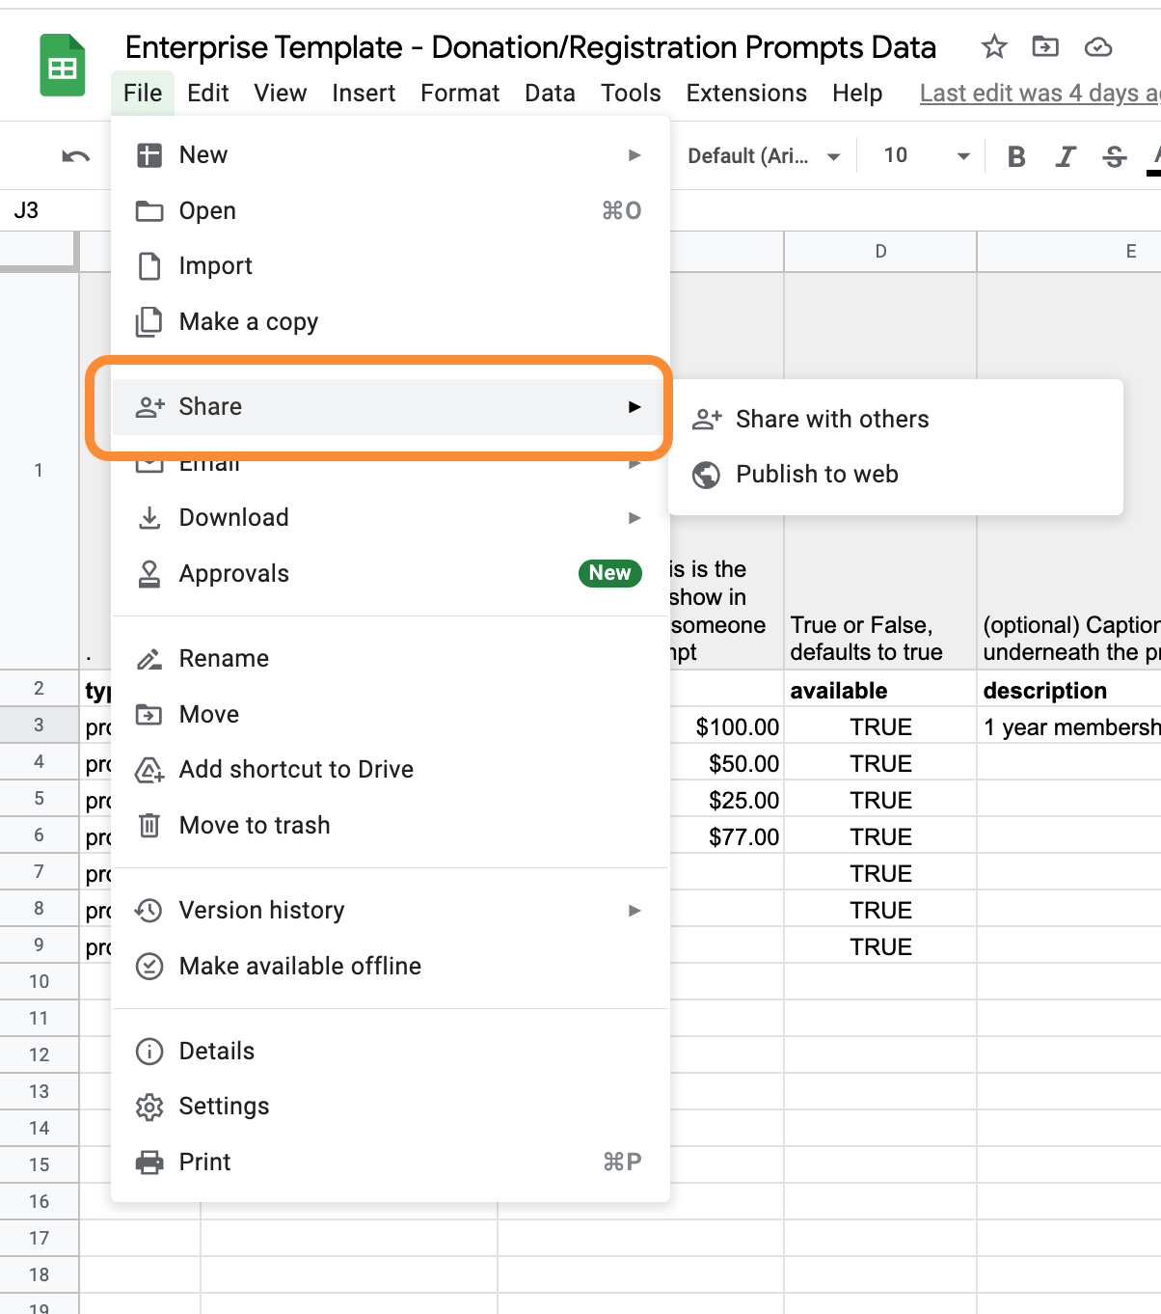Select column E header
Screen dimensions: 1161x1314
pos(1068,252)
